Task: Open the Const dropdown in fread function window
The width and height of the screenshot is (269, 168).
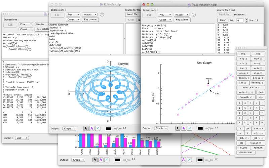Action: click(x=165, y=20)
